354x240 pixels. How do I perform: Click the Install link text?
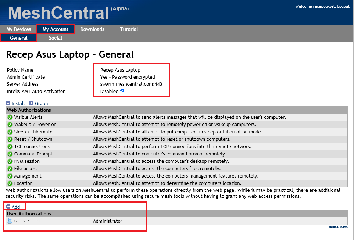tap(18, 103)
